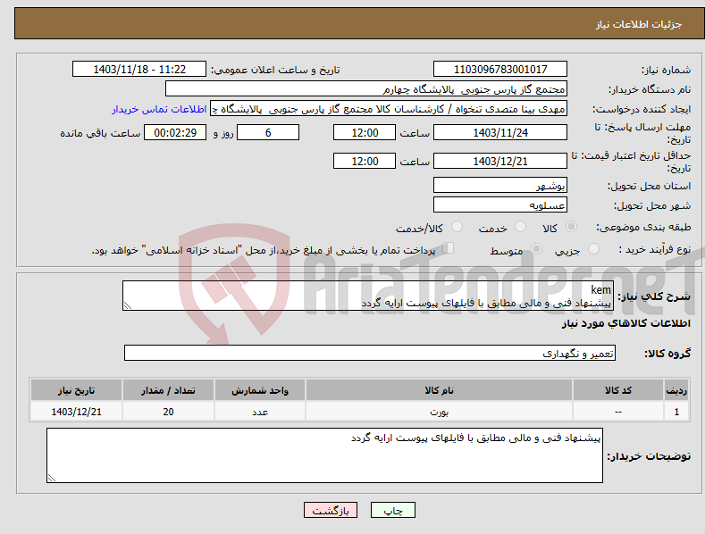The width and height of the screenshot is (705, 534).
Task: Select the متوسط purchase type radio
Action: [536, 248]
